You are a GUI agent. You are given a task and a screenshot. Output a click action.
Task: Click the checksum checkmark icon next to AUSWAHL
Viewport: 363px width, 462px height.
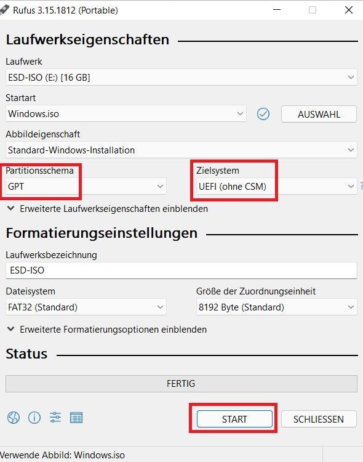[263, 114]
